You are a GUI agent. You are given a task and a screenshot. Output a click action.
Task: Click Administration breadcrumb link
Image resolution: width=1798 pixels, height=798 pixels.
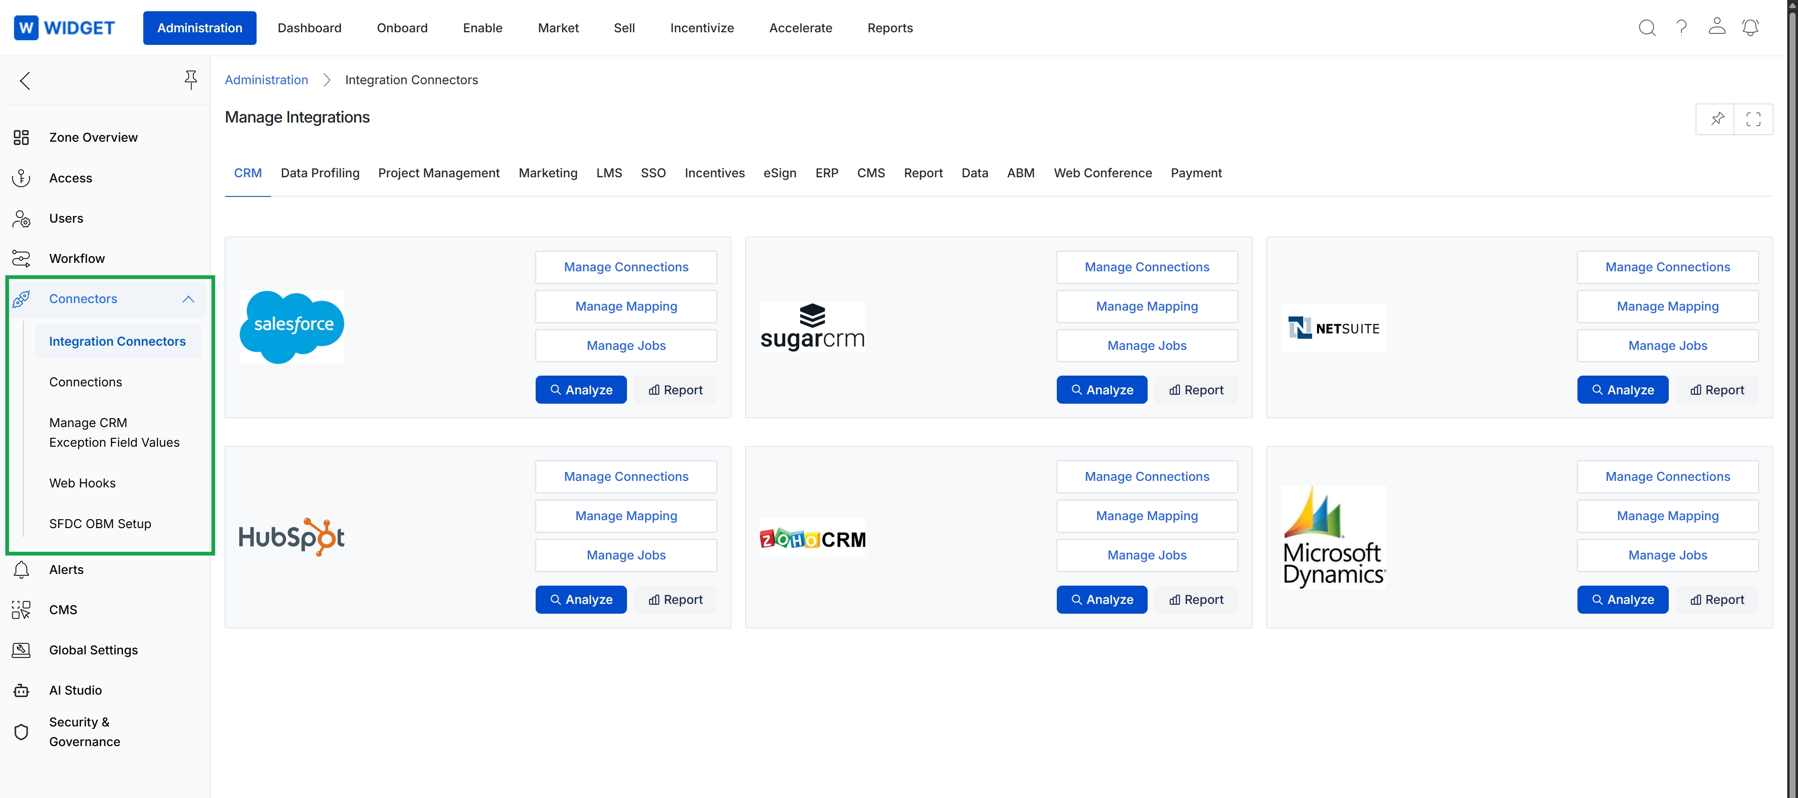[x=266, y=80]
